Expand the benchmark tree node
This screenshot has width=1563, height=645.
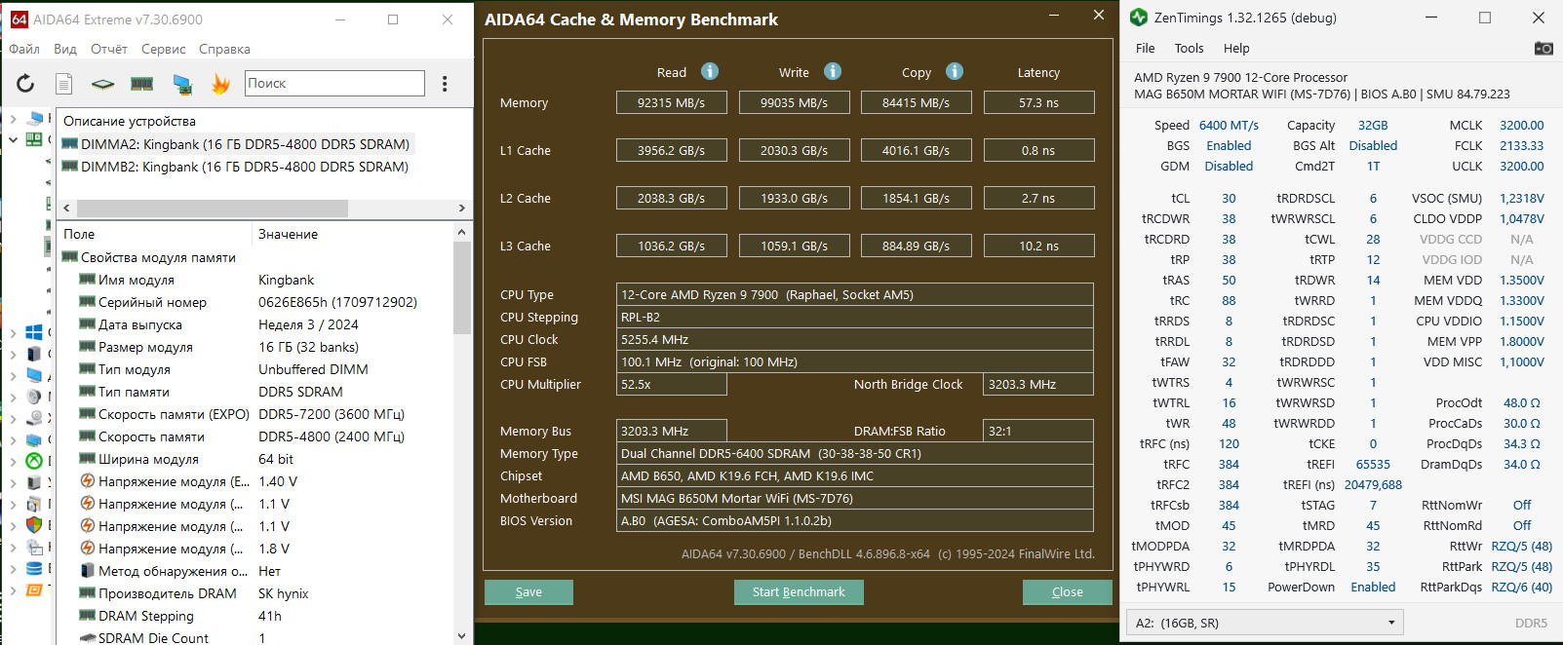coord(13,590)
